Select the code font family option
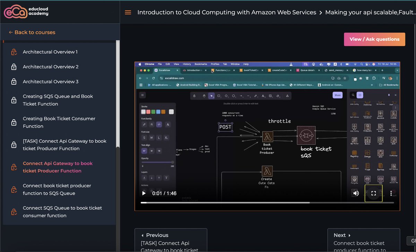416x252 pixels. (159, 124)
